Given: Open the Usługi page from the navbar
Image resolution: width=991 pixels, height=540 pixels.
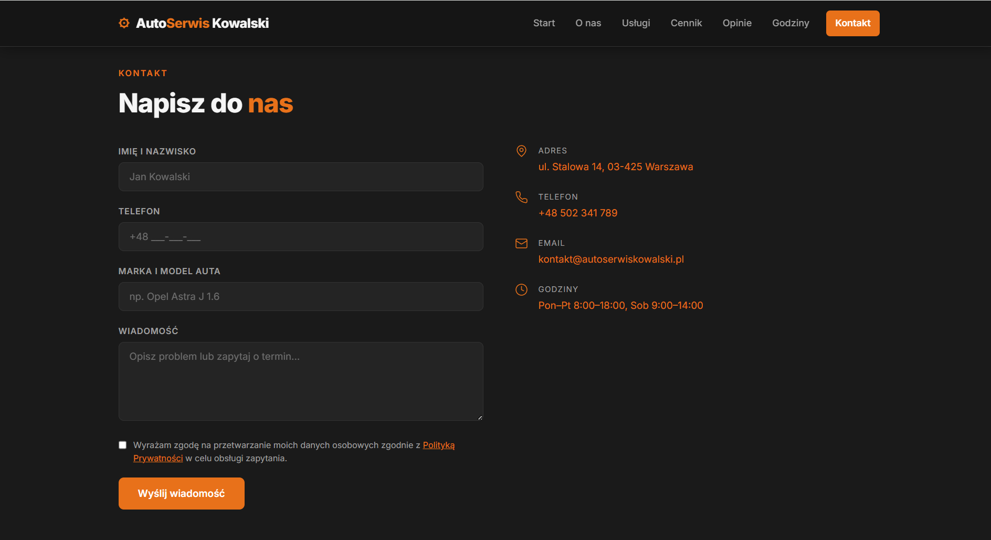Looking at the screenshot, I should 636,23.
